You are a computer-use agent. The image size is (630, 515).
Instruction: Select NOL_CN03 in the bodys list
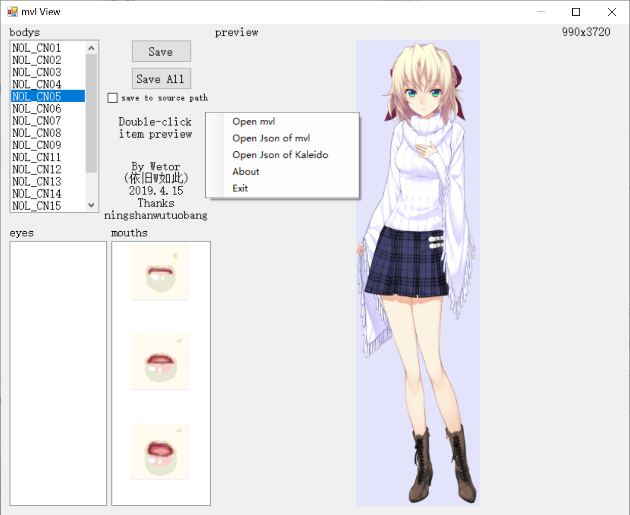tap(48, 72)
